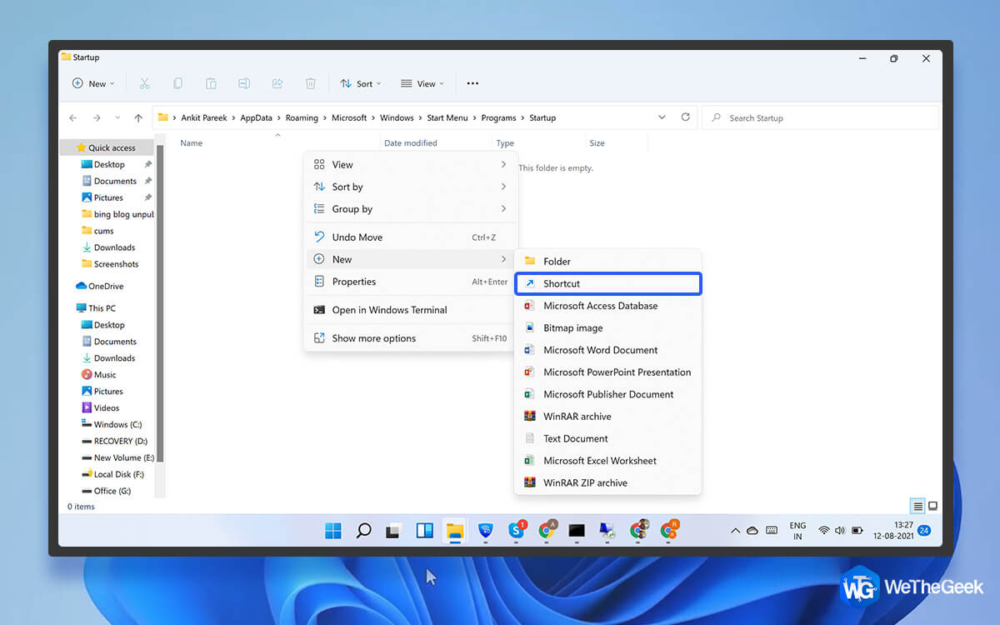Select Properties in context menu
The height and width of the screenshot is (625, 1000).
[x=411, y=282]
